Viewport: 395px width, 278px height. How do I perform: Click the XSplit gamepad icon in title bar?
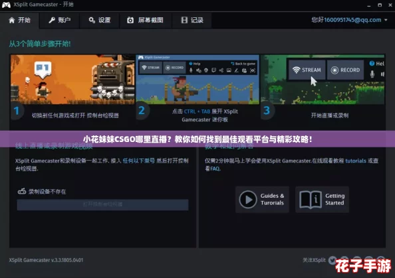tap(6, 5)
